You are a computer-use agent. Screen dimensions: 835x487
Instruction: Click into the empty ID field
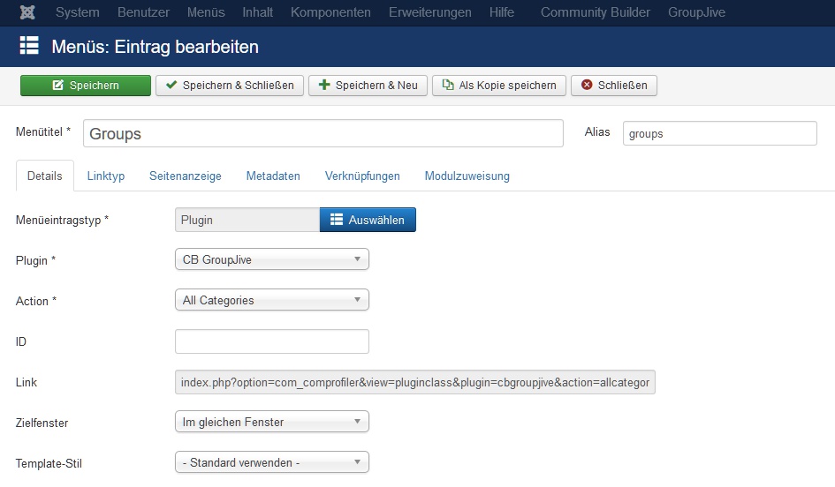[x=271, y=341]
